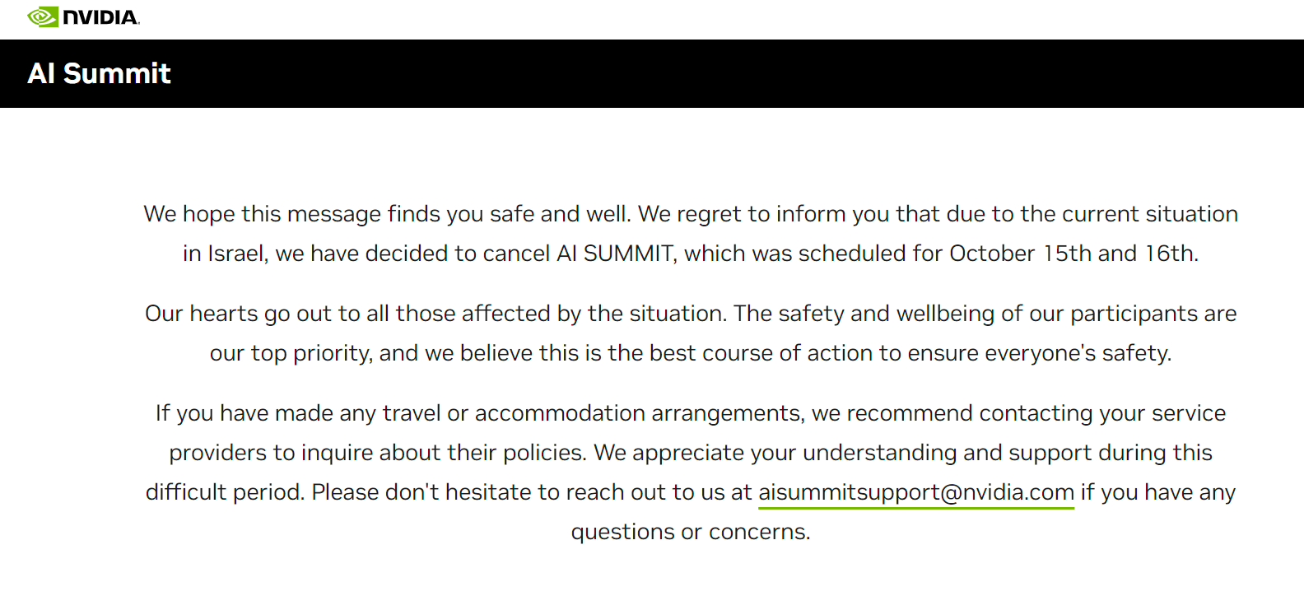Click the phrase 'safe and well' in the first sentence
The height and width of the screenshot is (596, 1304).
point(559,214)
